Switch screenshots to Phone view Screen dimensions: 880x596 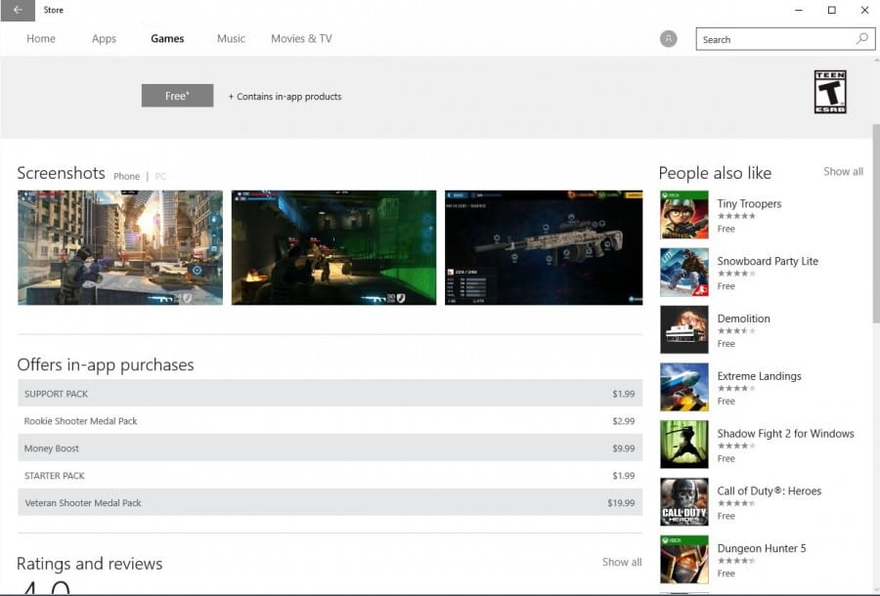coord(126,176)
